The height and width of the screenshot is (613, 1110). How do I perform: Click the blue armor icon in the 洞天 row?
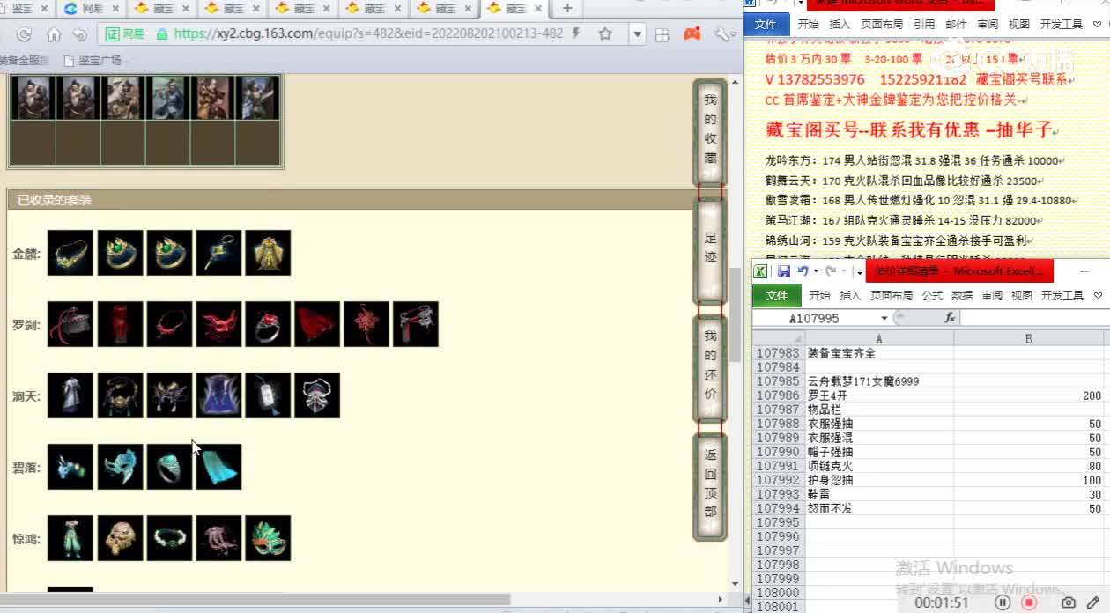pyautogui.click(x=218, y=395)
